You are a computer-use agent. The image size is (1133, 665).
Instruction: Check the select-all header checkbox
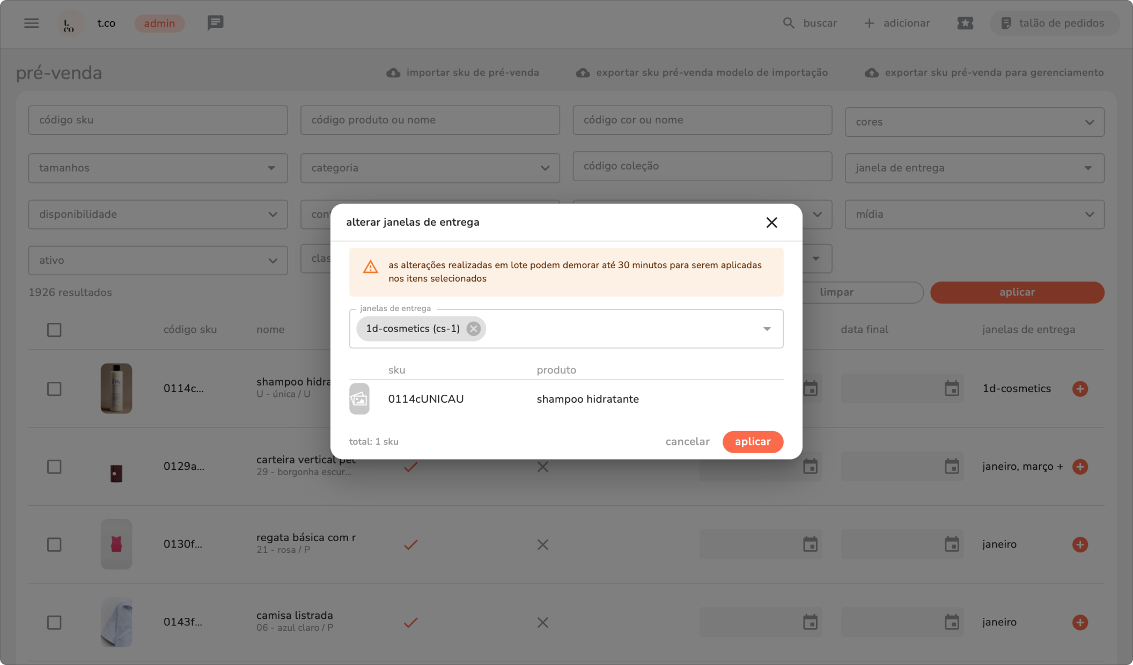point(54,330)
